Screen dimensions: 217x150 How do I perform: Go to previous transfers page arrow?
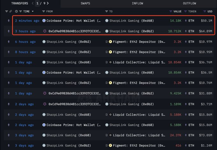coord(33,3)
